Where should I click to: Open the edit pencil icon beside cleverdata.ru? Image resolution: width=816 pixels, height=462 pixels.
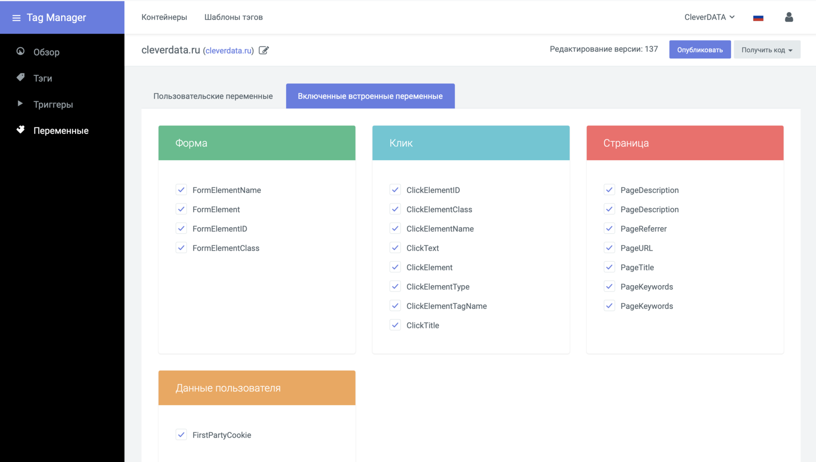click(x=264, y=50)
